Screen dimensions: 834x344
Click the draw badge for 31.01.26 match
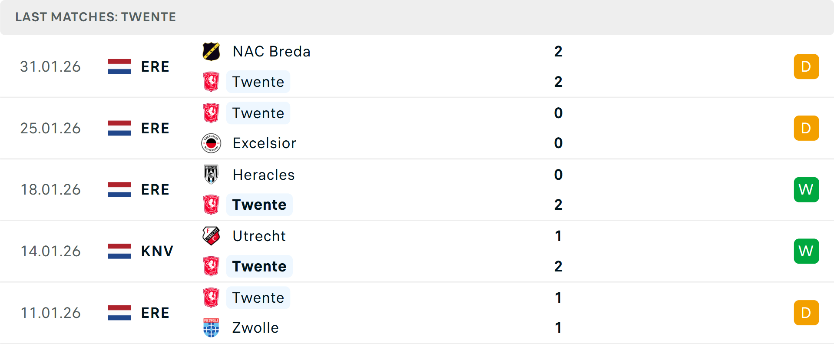[x=806, y=66]
